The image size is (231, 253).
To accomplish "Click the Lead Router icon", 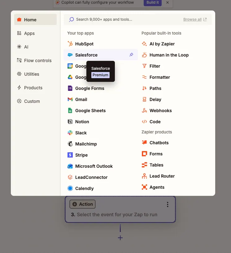I will [x=144, y=176].
